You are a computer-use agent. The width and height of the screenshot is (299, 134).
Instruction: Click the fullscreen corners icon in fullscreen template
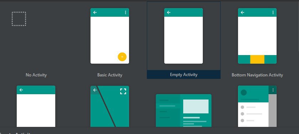123,91
